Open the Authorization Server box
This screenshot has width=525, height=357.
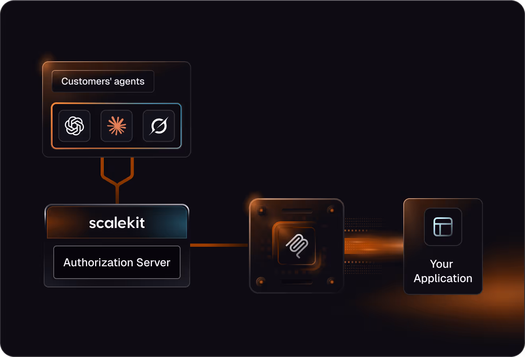[117, 262]
